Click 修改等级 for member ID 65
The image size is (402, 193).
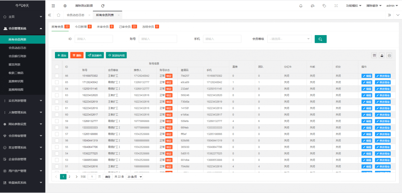383,82
